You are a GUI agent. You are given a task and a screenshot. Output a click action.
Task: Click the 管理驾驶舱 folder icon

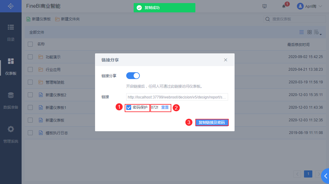pyautogui.click(x=41, y=82)
